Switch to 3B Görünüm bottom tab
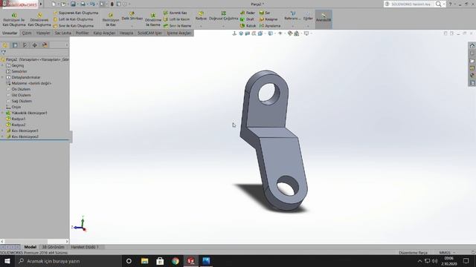The image size is (476, 267). tap(53, 247)
